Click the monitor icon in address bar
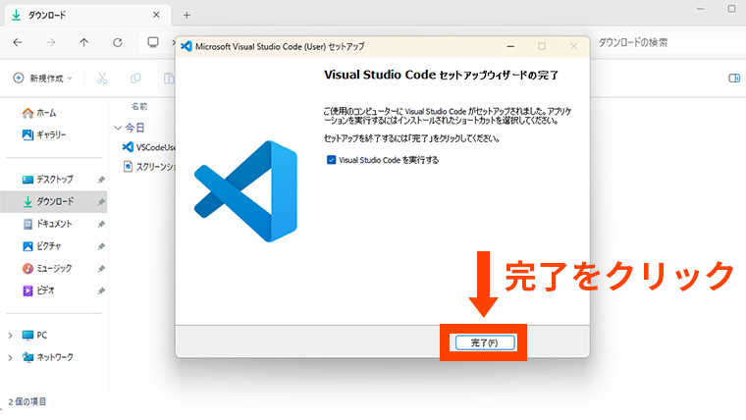 click(x=153, y=43)
